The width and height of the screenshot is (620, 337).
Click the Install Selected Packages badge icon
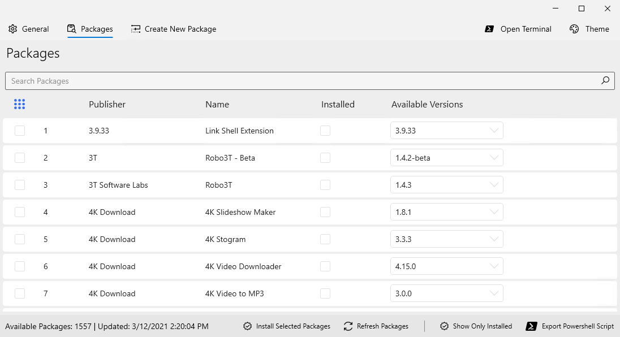click(248, 326)
